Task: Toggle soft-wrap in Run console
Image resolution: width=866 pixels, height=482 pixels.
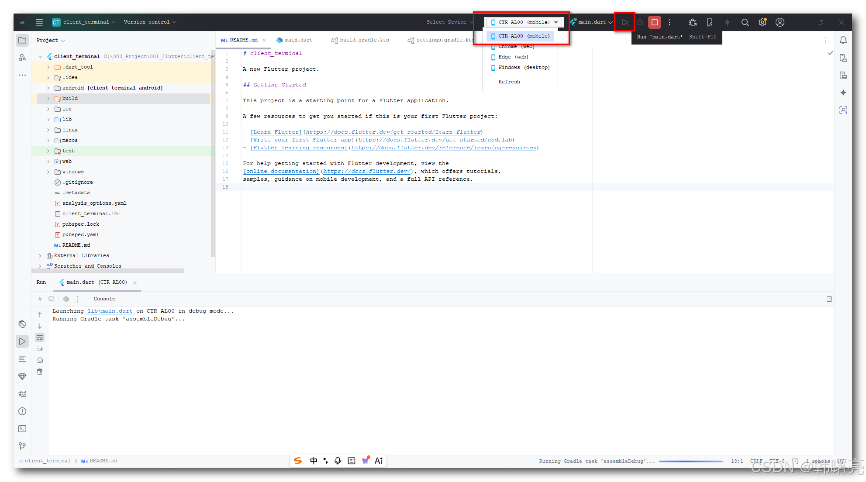Action: tap(40, 337)
